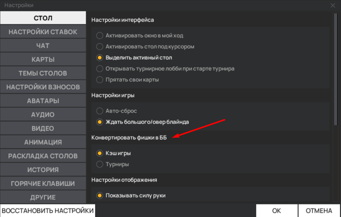
Task: Open the "КАРТЫ" settings section
Action: (x=43, y=60)
